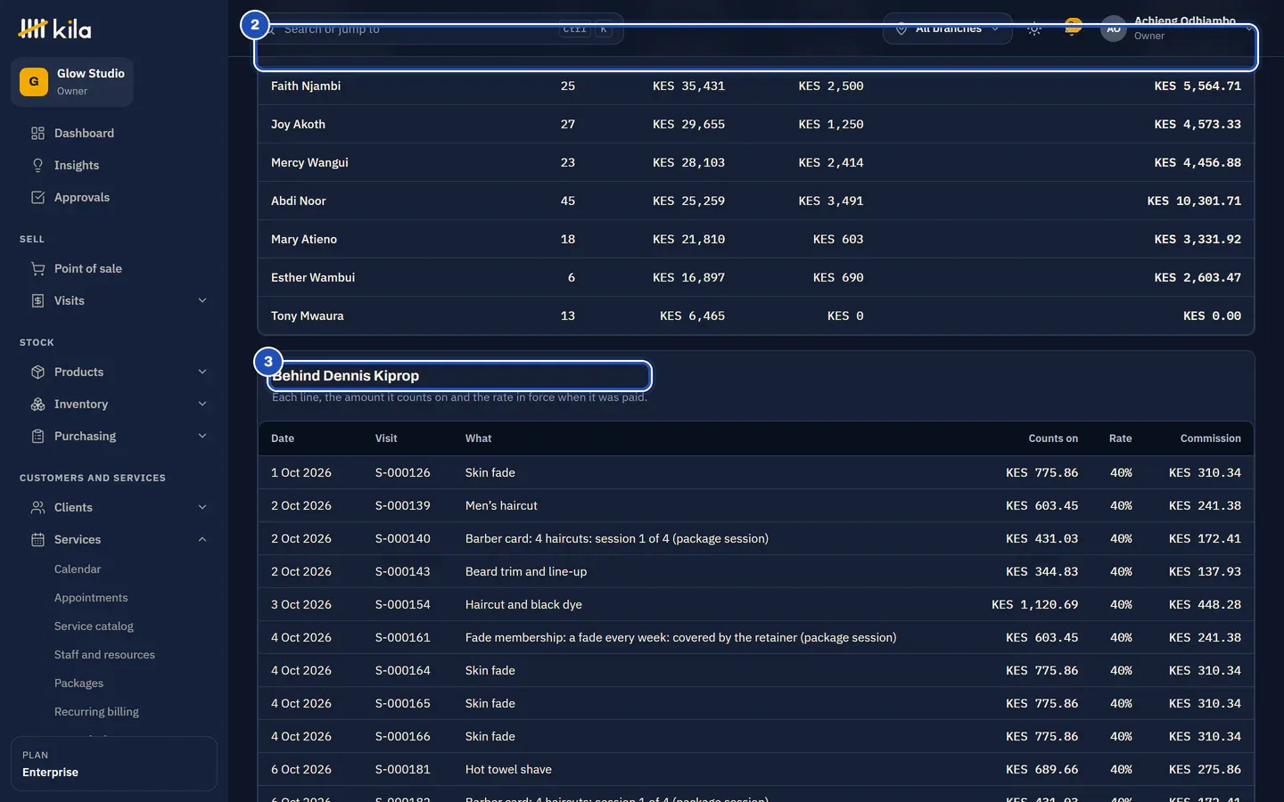Click the Clients people icon
The image size is (1284, 802).
pos(37,508)
